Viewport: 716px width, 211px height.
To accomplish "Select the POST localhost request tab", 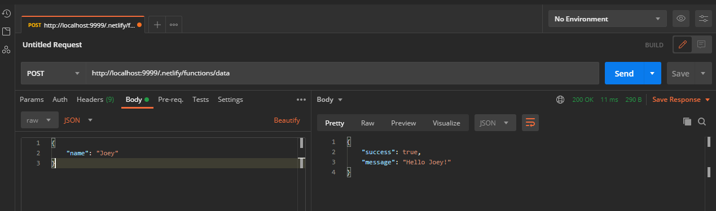I will click(84, 25).
